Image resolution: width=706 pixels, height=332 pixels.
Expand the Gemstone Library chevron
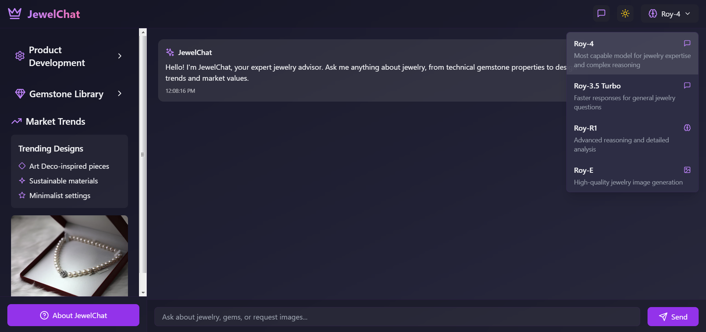point(120,94)
